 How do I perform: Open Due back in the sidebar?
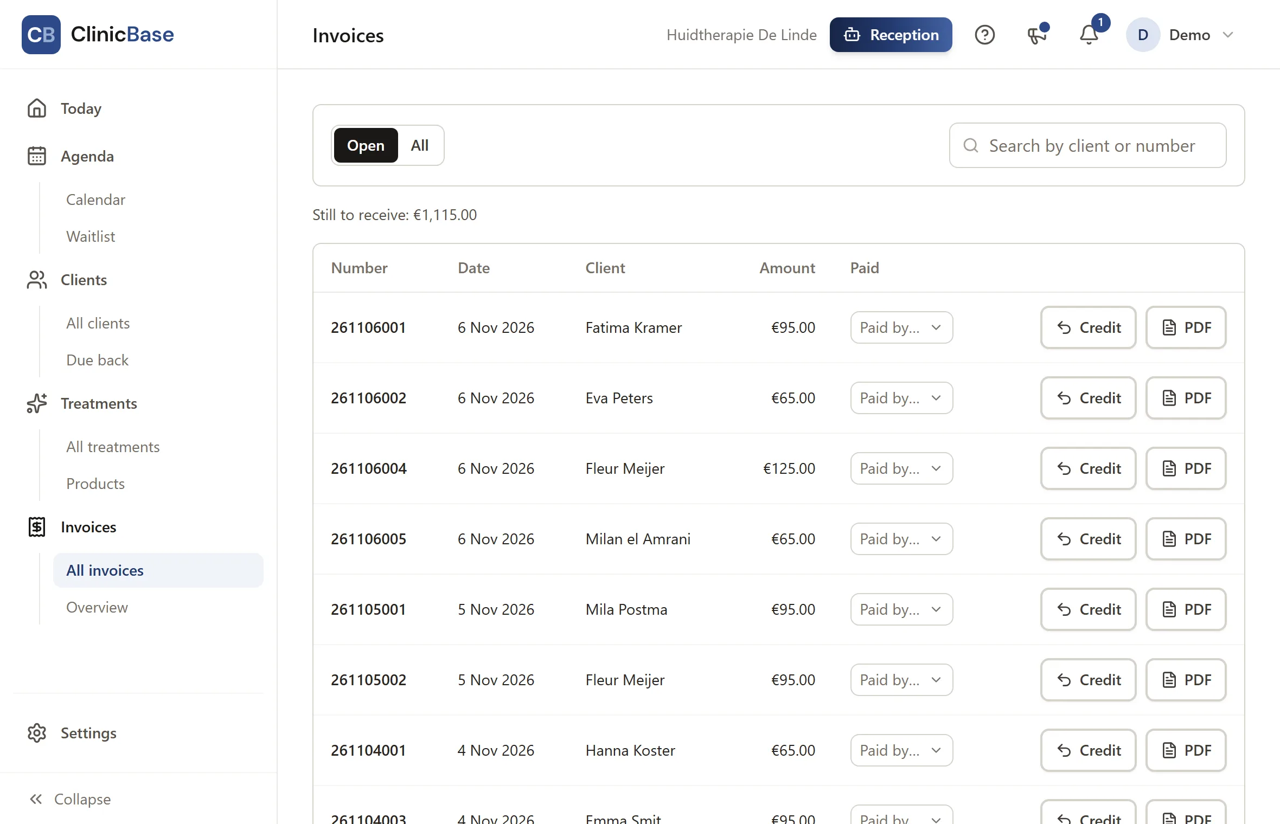(x=97, y=360)
